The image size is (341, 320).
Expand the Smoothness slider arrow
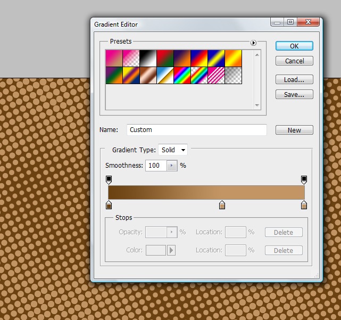(172, 166)
